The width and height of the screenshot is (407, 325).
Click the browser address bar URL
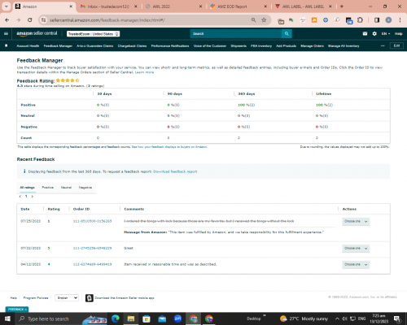tap(107, 20)
